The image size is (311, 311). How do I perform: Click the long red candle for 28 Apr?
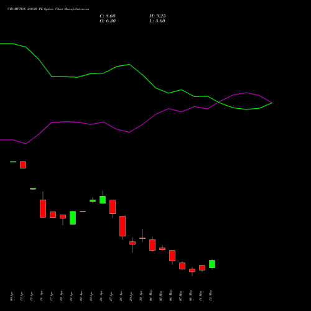pos(123,226)
